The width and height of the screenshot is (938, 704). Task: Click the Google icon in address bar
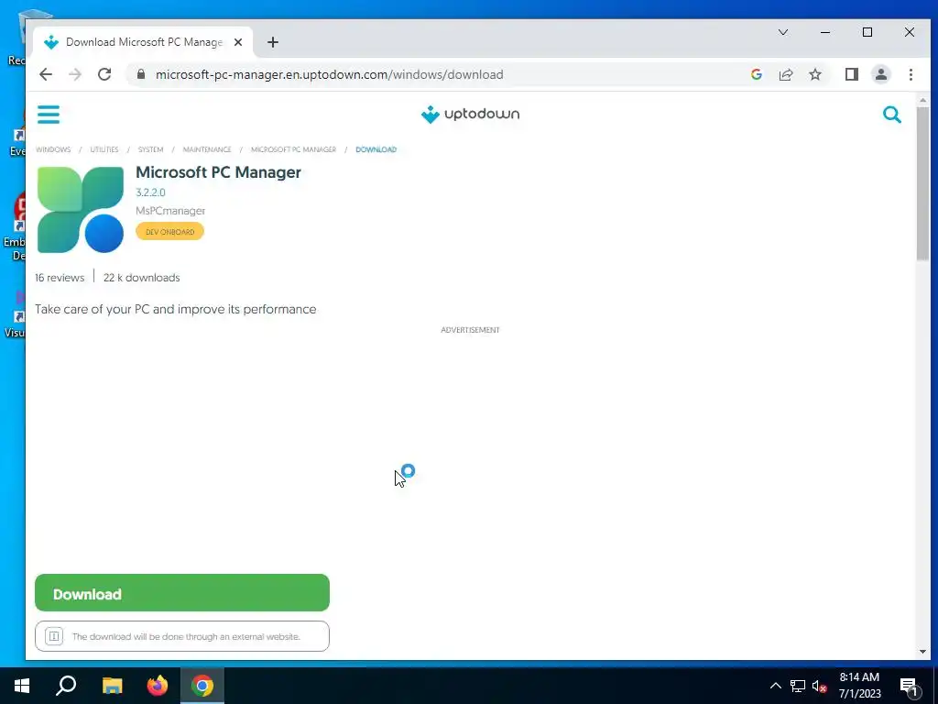pos(756,74)
